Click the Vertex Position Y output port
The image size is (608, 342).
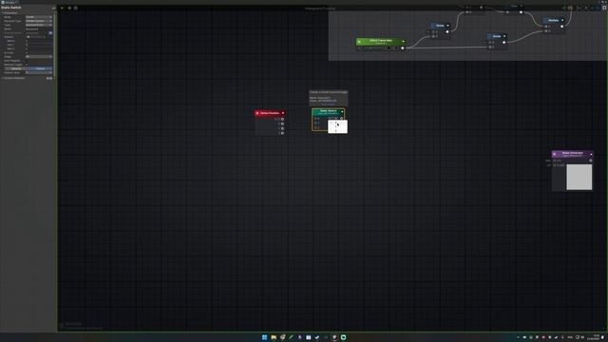pos(282,128)
